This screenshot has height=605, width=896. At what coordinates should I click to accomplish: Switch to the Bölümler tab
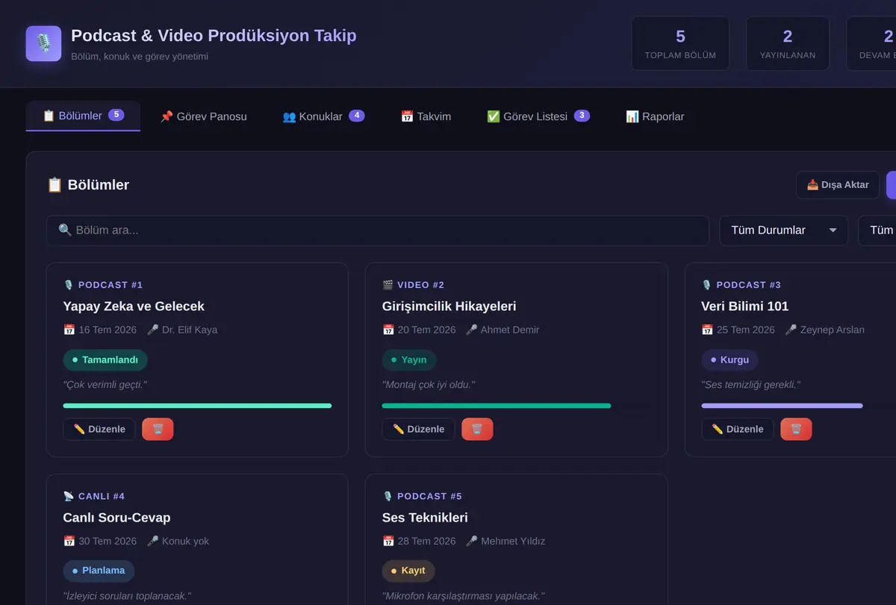pos(83,116)
